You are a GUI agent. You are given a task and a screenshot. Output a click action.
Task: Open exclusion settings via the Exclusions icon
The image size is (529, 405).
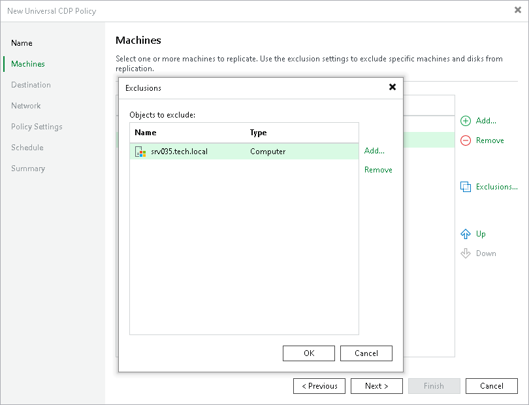click(x=466, y=187)
